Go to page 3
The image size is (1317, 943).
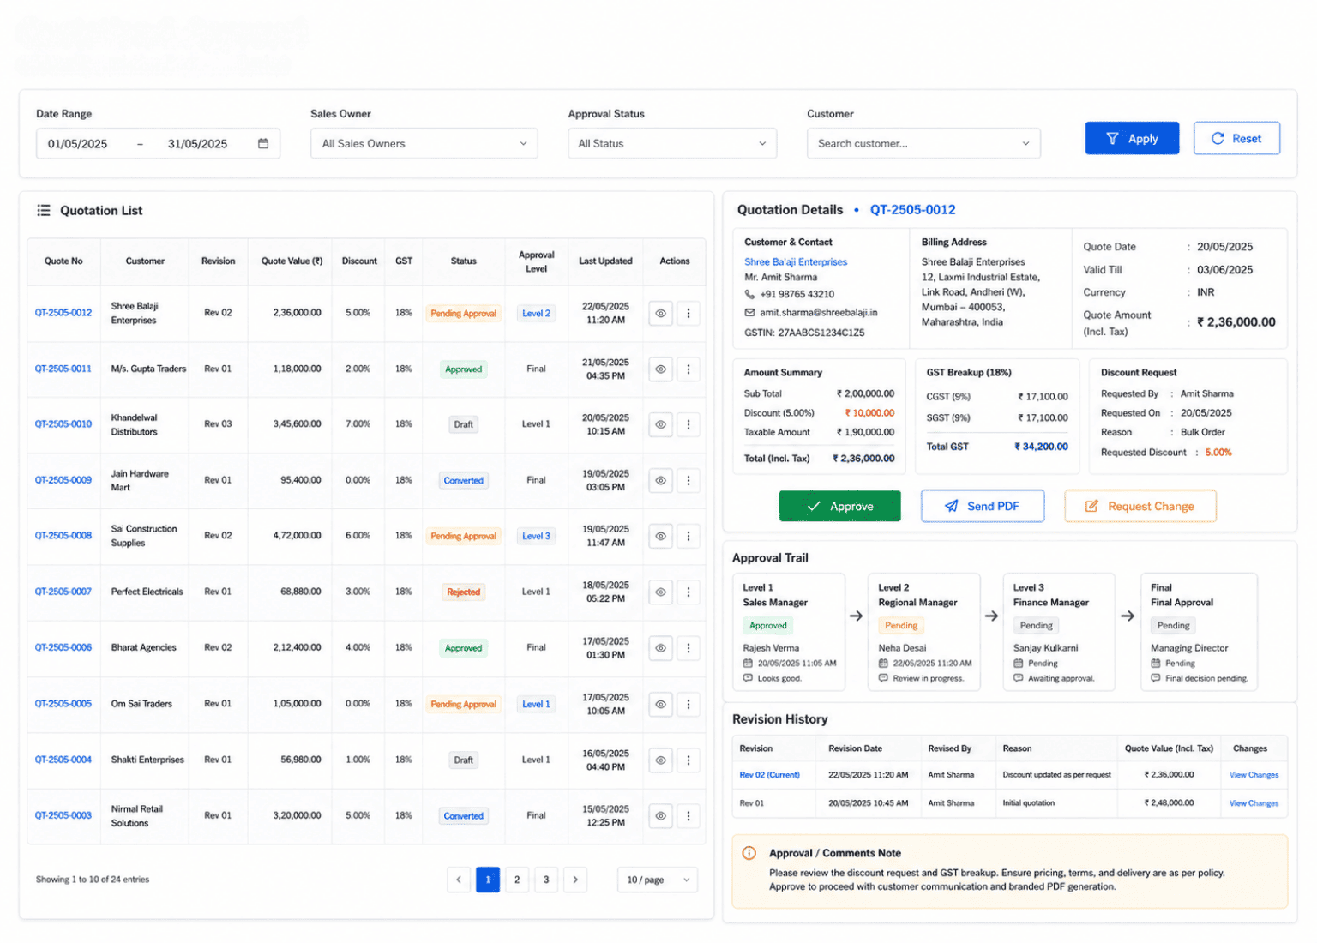[x=546, y=880]
